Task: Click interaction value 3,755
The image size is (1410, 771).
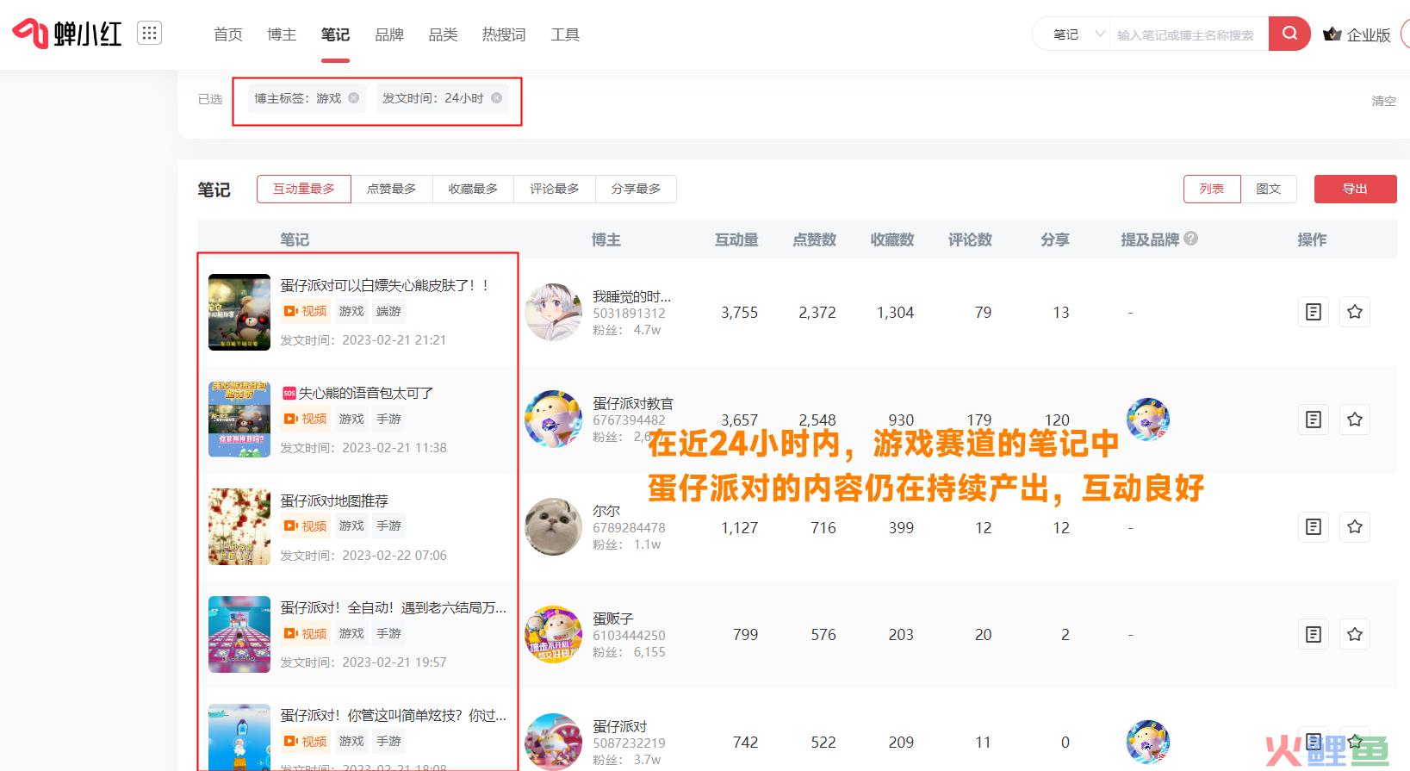Action: tap(740, 313)
